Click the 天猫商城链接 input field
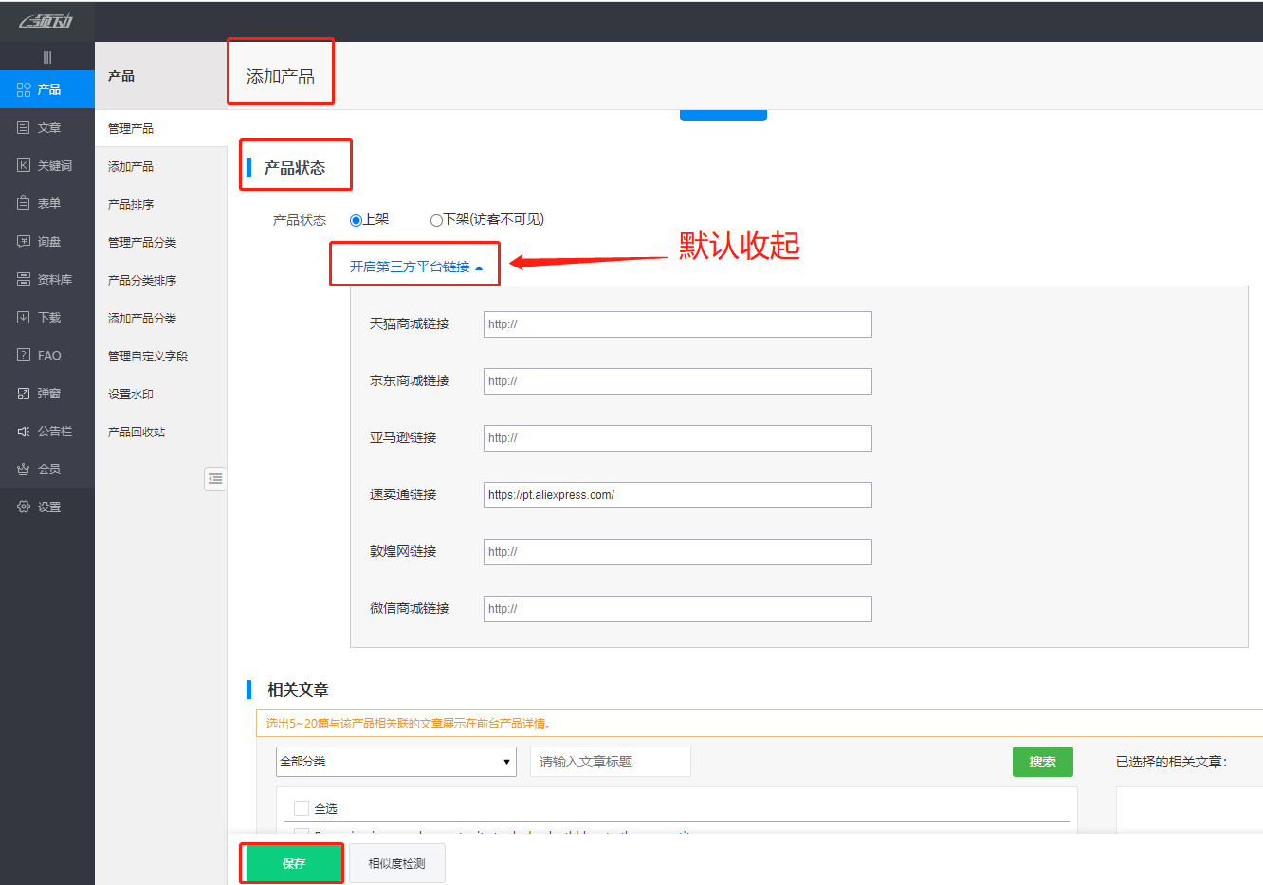Image resolution: width=1263 pixels, height=885 pixels. (x=677, y=324)
